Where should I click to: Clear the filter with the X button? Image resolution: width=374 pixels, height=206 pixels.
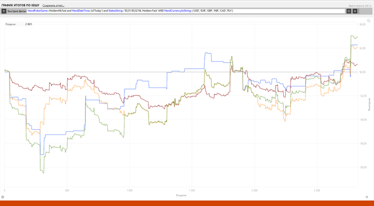click(x=355, y=11)
